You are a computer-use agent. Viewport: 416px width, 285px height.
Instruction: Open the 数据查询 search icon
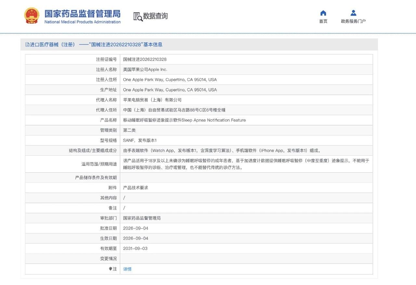(138, 17)
